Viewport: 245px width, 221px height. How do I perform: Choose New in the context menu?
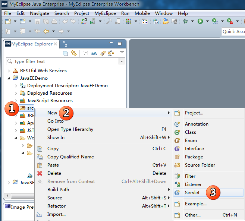(x=104, y=113)
